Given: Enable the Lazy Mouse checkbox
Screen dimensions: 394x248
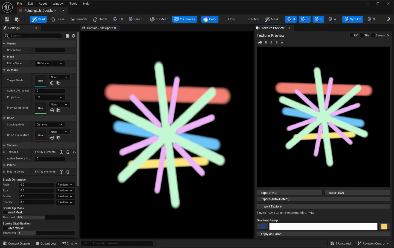Looking at the screenshot, I should click(x=5, y=228).
